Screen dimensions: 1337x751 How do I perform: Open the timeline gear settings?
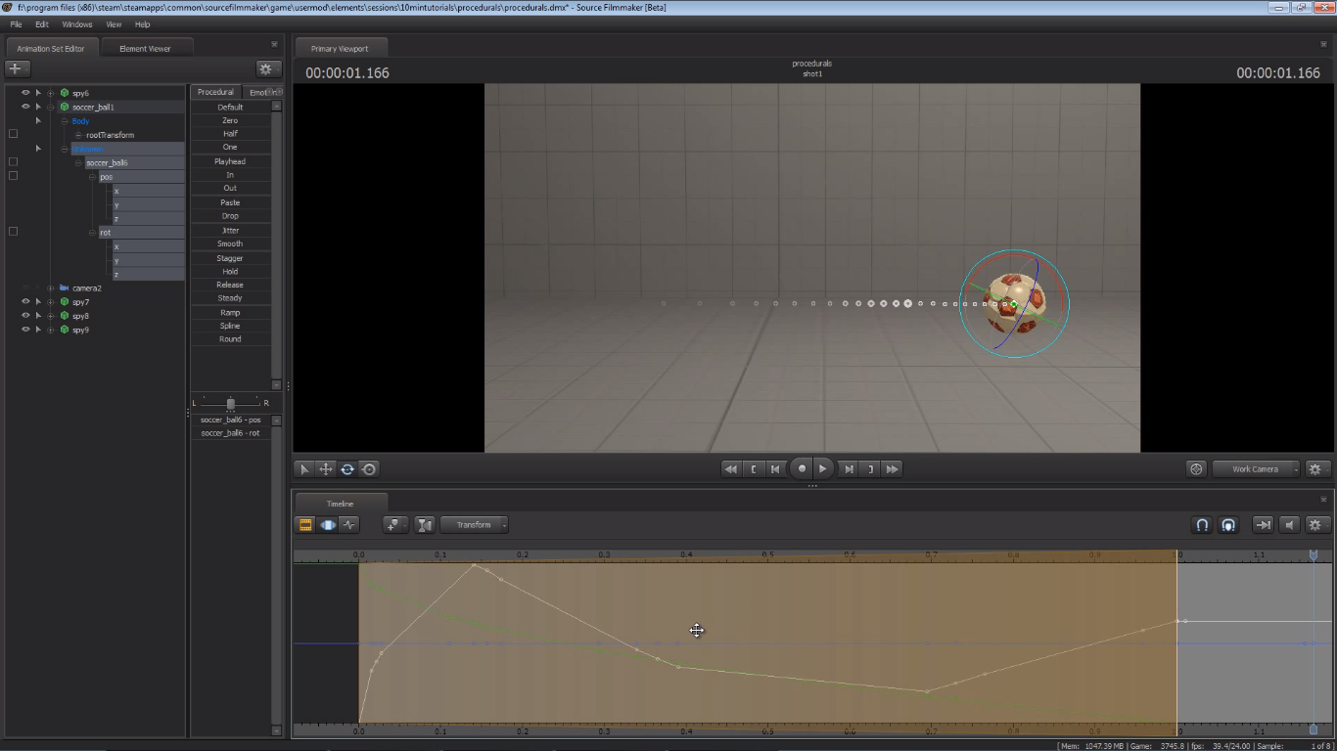click(1315, 525)
